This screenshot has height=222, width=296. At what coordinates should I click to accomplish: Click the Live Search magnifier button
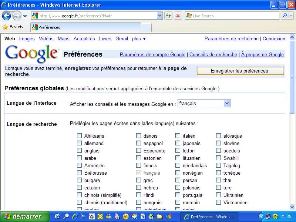[285, 16]
